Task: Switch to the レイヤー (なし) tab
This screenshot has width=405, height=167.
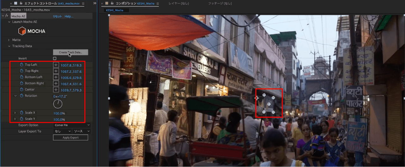Action: coord(179,3)
